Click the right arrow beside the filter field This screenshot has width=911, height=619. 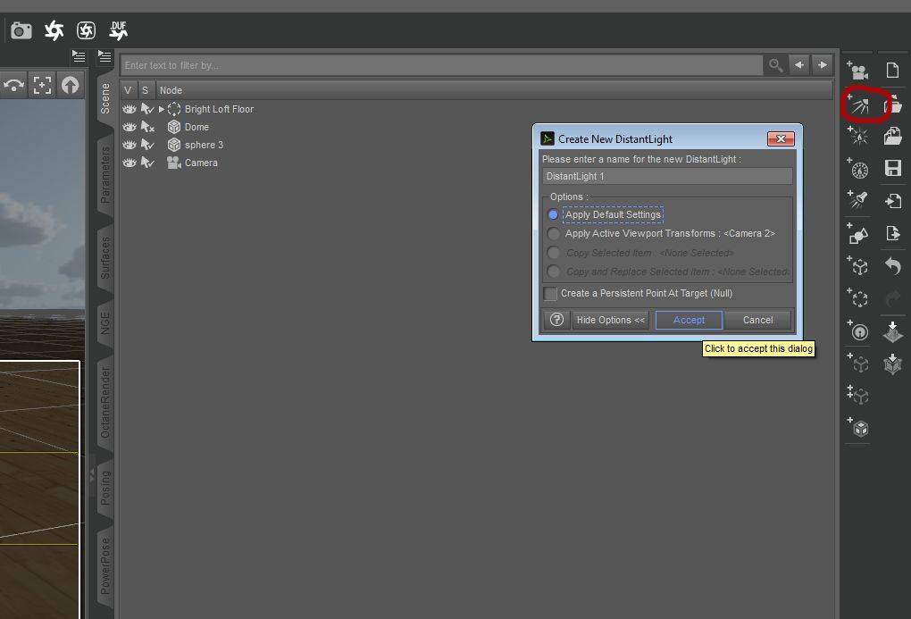tap(822, 65)
